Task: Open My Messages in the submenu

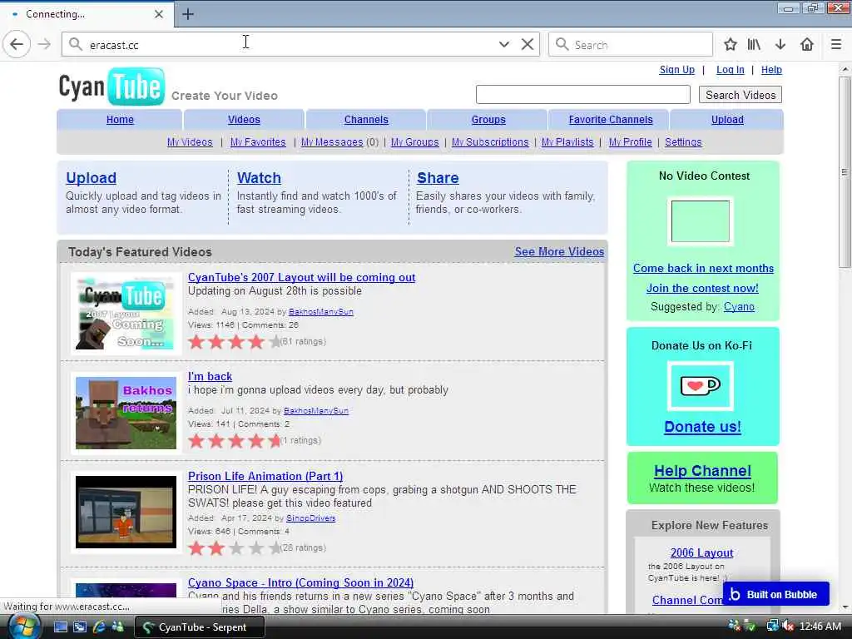Action: pos(332,141)
